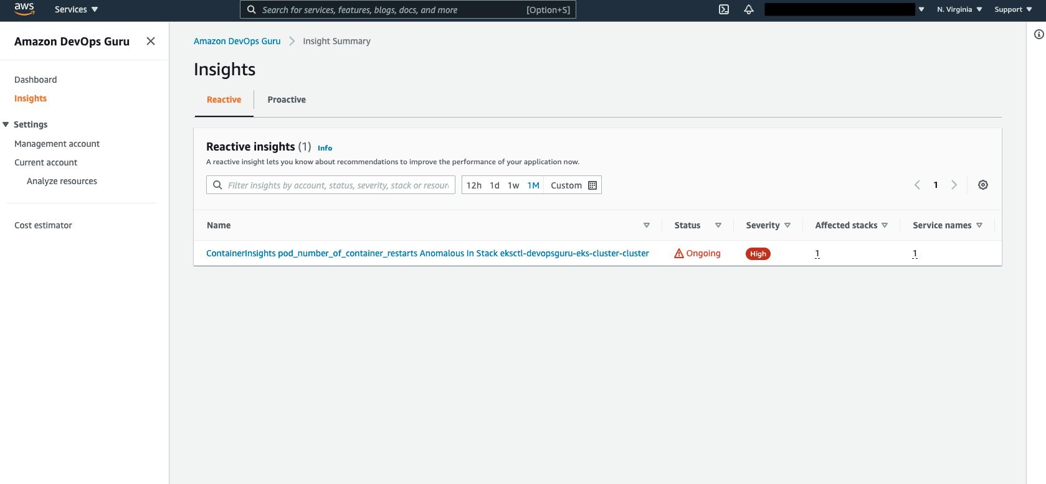Screen dimensions: 1046x484
Task: Click the info panel icon at right edge
Action: coord(1039,34)
